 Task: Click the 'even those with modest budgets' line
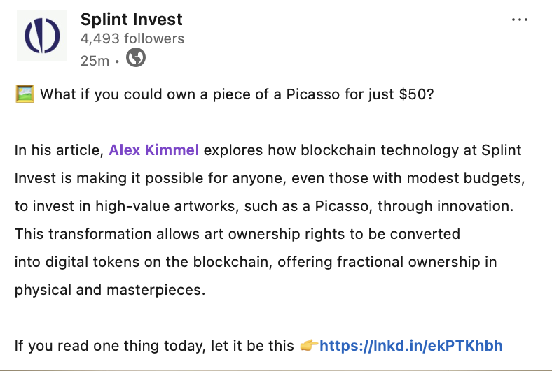(270, 178)
